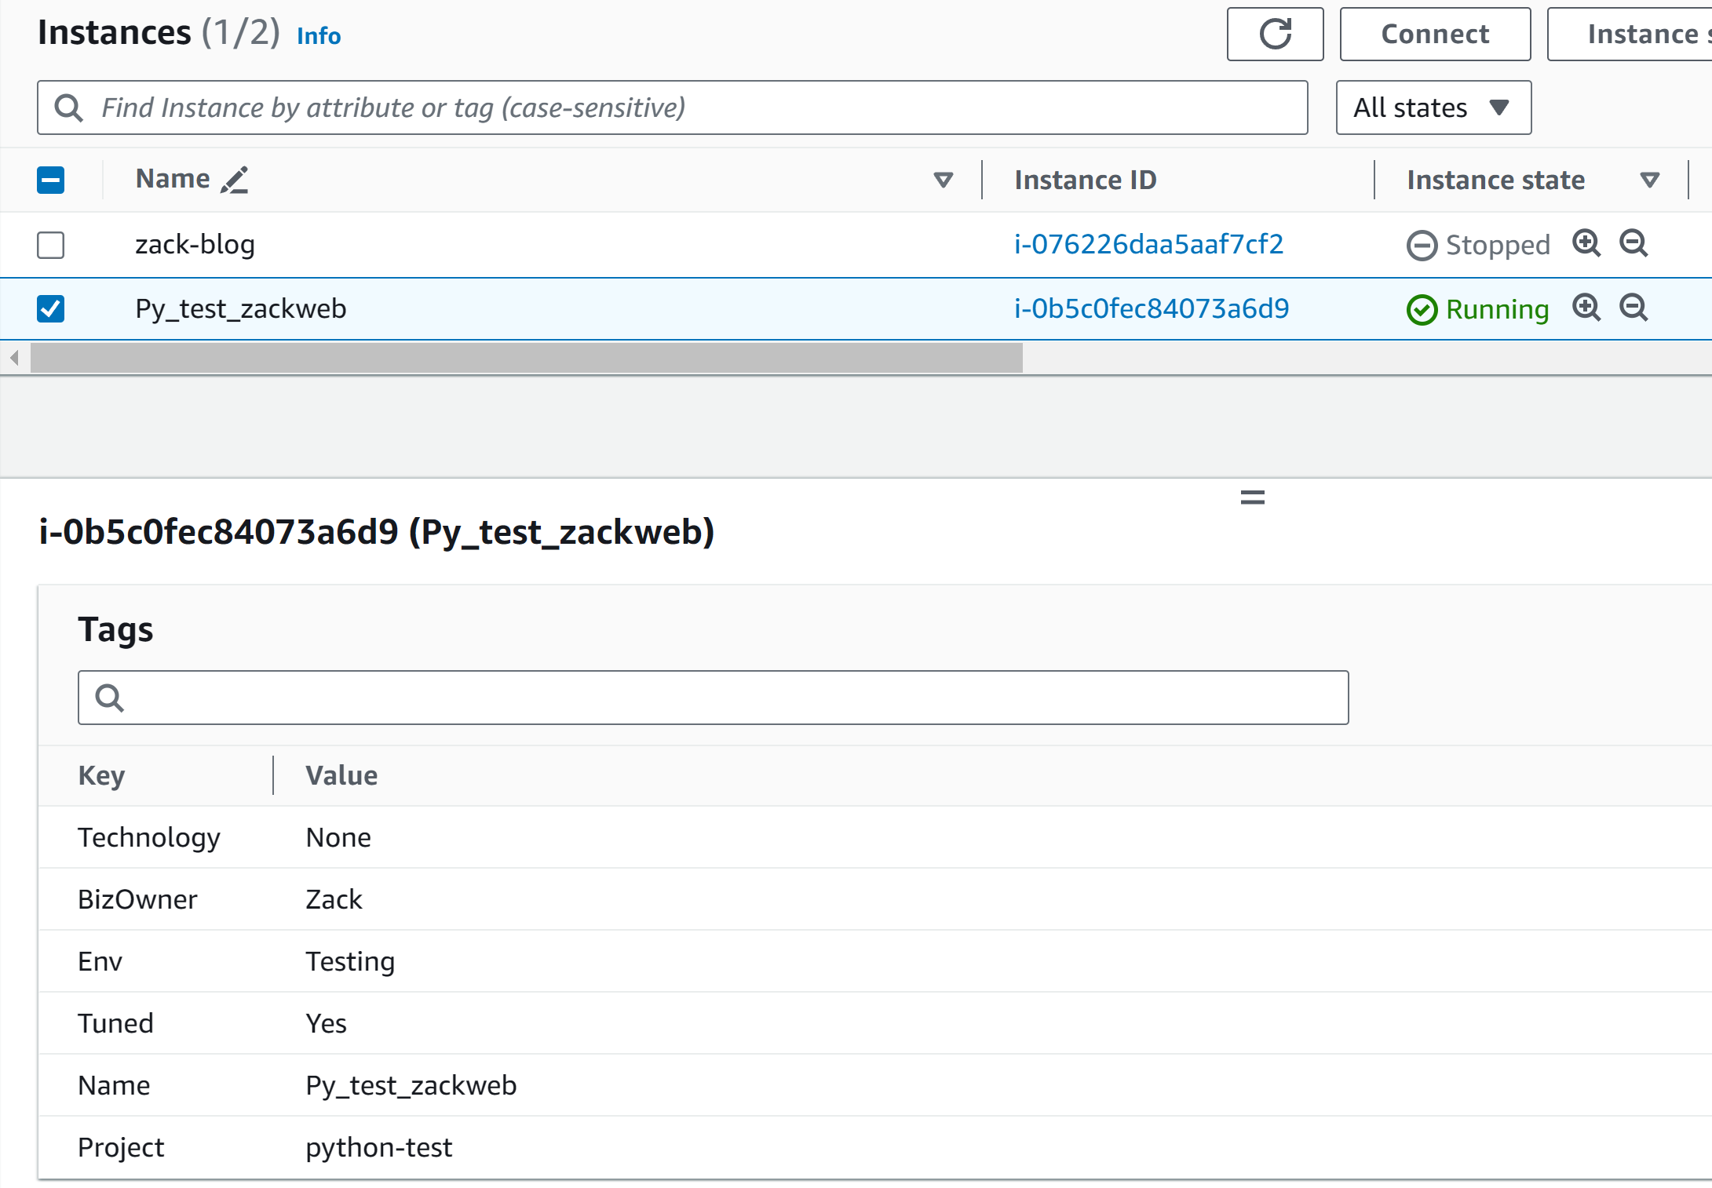The height and width of the screenshot is (1188, 1712).
Task: Click the Tags search input field
Action: 714,697
